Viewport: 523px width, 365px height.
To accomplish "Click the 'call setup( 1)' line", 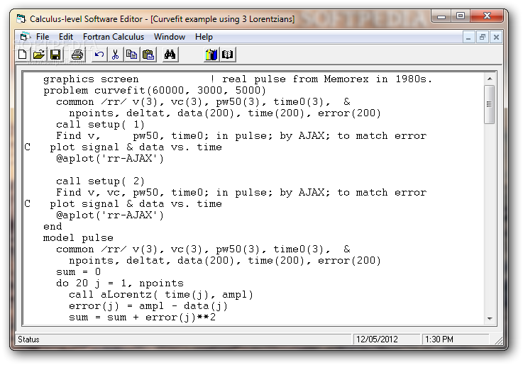I will point(100,124).
